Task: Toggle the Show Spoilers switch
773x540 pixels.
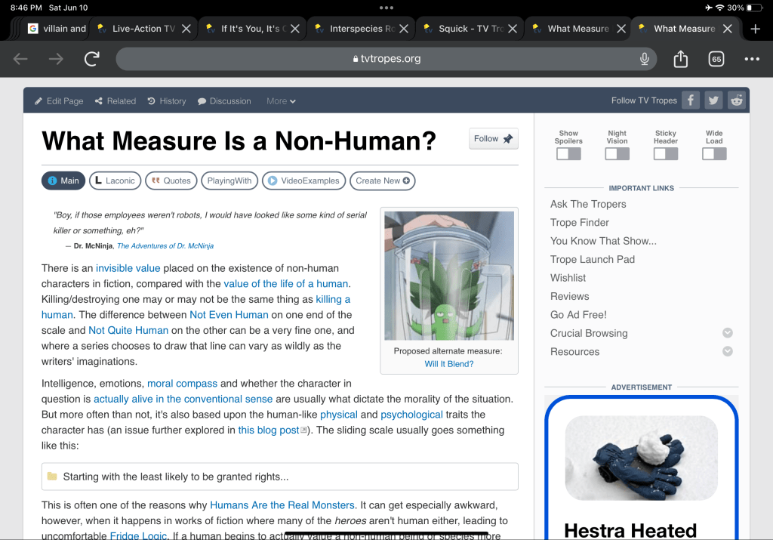Action: 568,153
